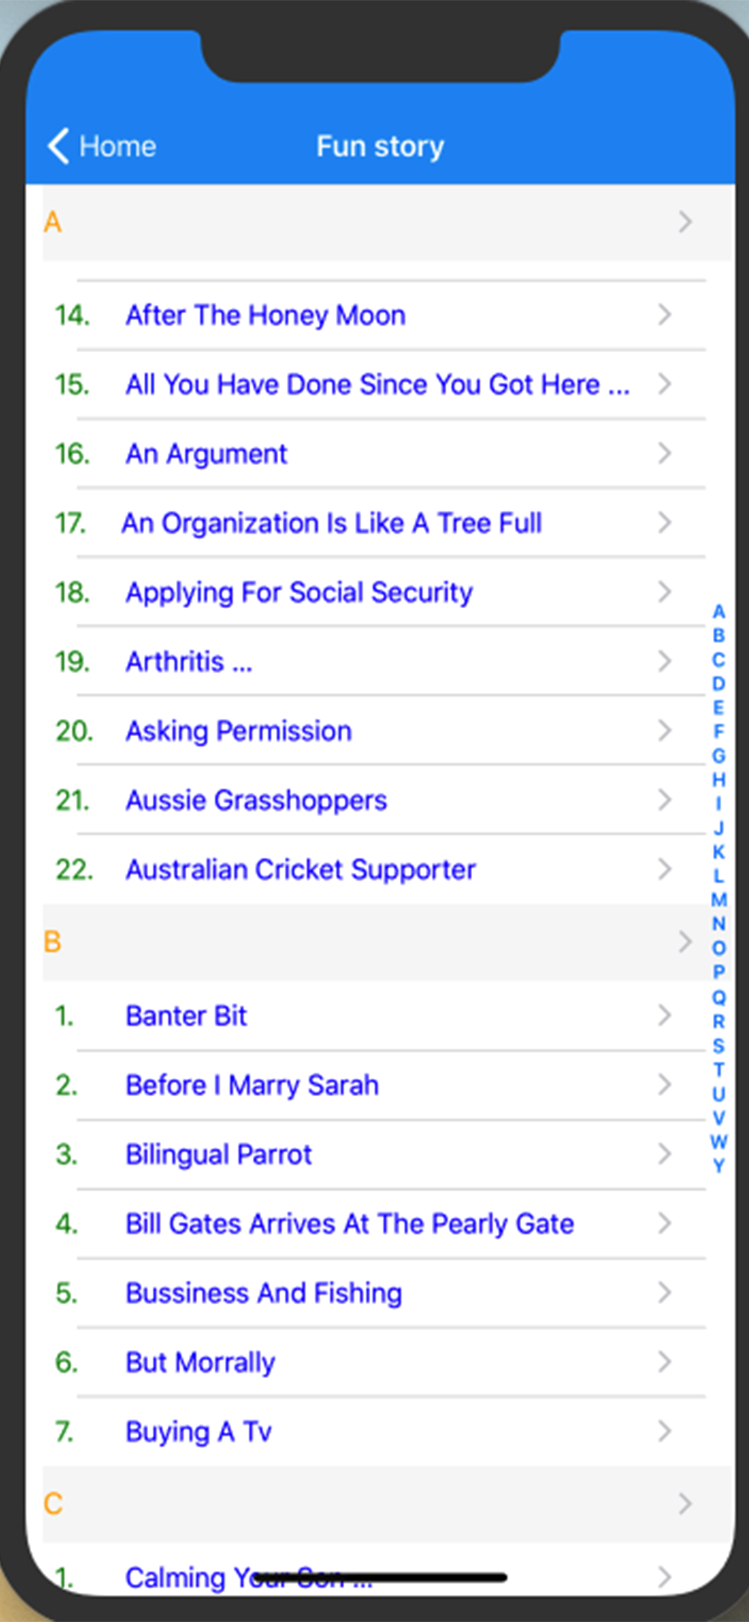Tap chevron beside Asking Permission
This screenshot has height=1622, width=749.
(x=664, y=730)
